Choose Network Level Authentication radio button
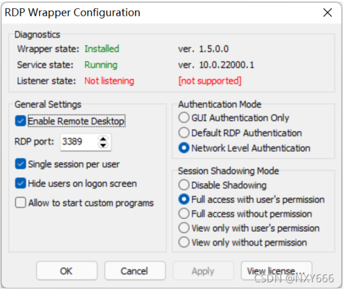This screenshot has width=343, height=291. click(184, 149)
